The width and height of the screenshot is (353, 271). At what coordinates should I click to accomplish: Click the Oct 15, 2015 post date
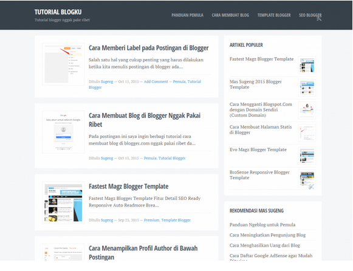point(128,81)
